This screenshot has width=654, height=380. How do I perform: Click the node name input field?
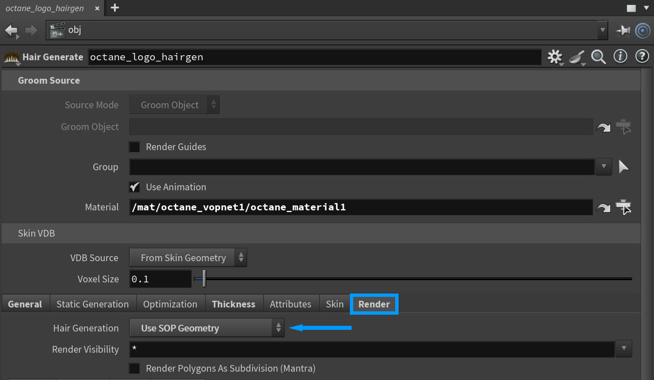tap(314, 57)
